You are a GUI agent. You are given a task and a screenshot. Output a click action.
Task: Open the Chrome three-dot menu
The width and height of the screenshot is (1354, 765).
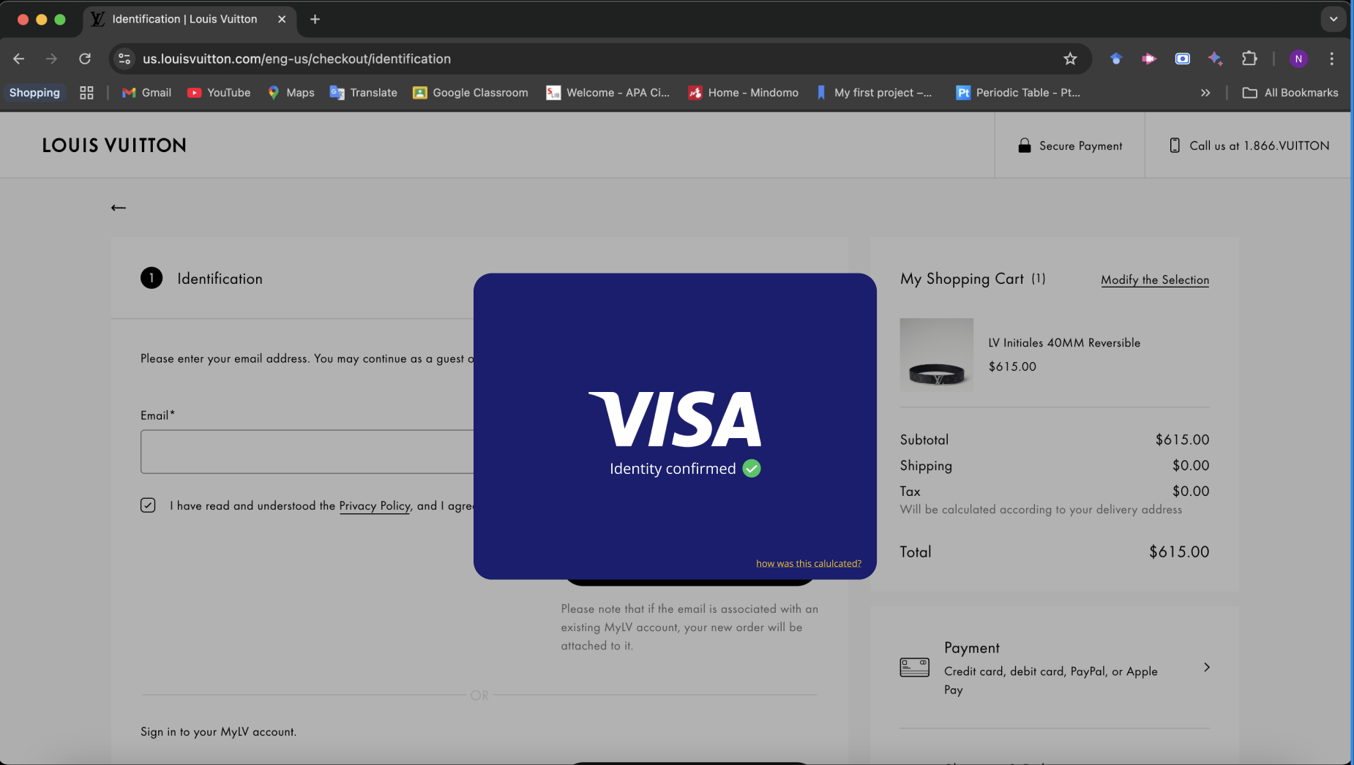pos(1331,59)
